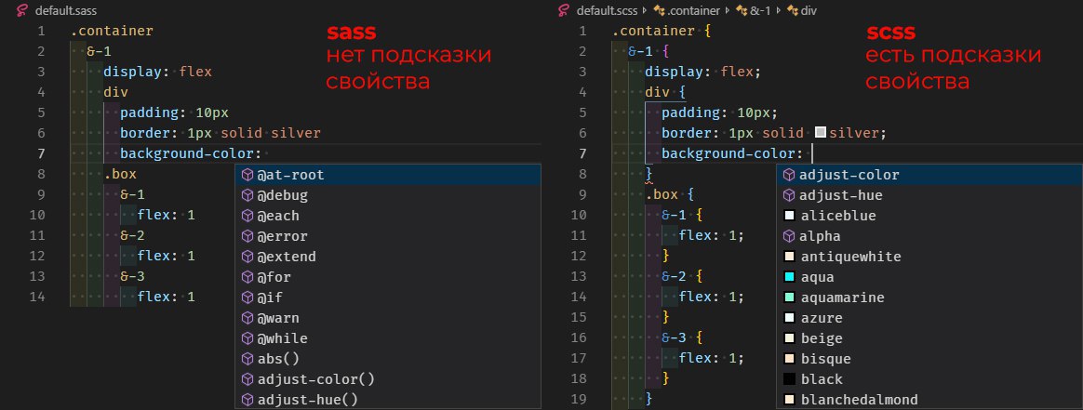Click cube icon next to @at-root
This screenshot has height=410, width=1083.
click(247, 176)
